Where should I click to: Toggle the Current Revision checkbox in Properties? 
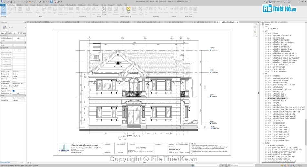(14, 57)
